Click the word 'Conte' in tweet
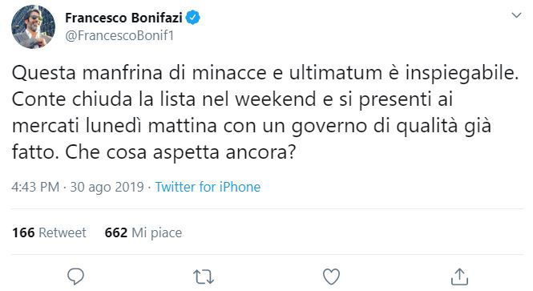The width and height of the screenshot is (533, 291). click(38, 99)
